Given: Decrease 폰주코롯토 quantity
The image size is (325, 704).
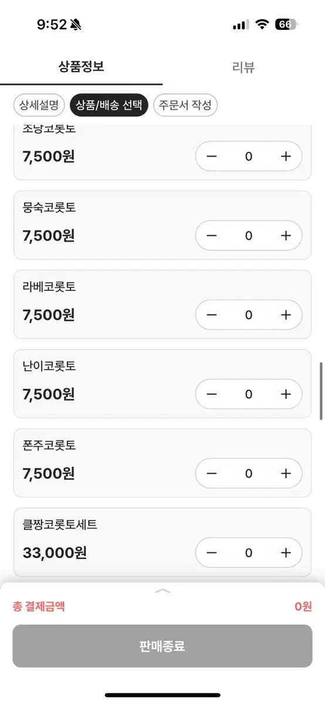Looking at the screenshot, I should click(212, 473).
